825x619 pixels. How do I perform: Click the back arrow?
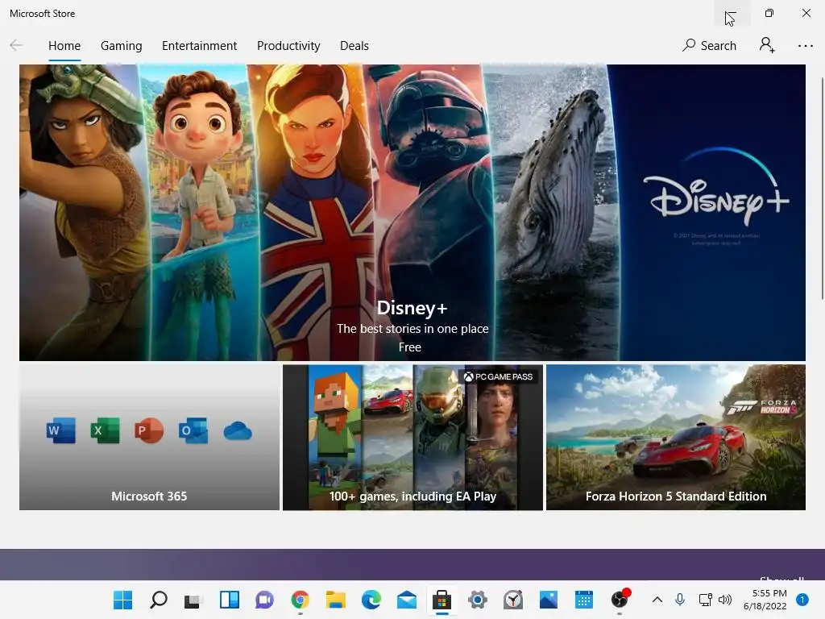tap(16, 46)
